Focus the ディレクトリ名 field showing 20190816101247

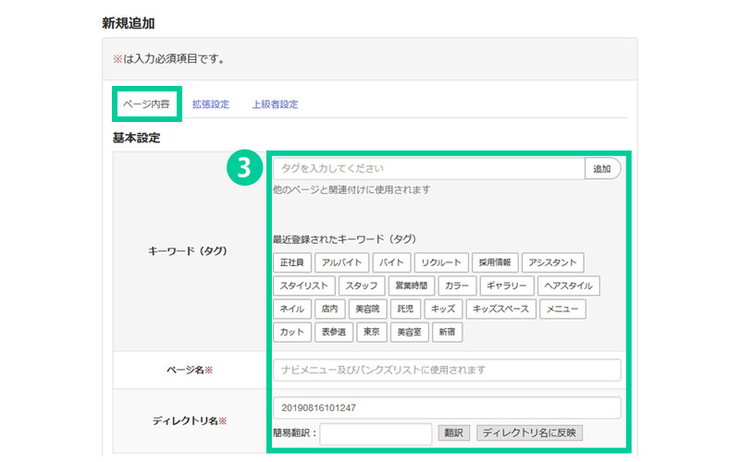point(446,407)
